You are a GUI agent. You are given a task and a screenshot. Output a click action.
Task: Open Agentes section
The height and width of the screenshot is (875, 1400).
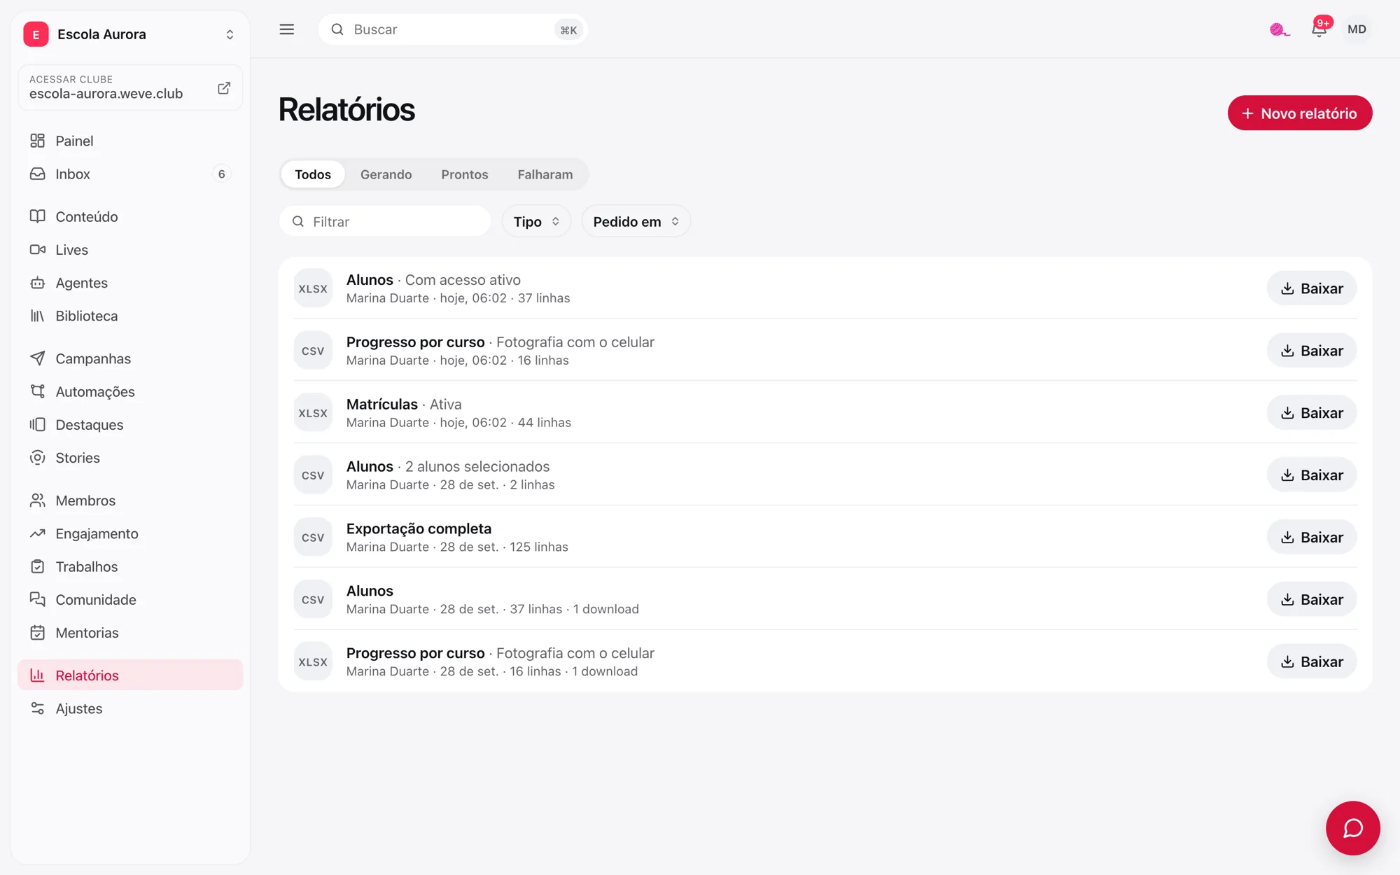pyautogui.click(x=130, y=283)
